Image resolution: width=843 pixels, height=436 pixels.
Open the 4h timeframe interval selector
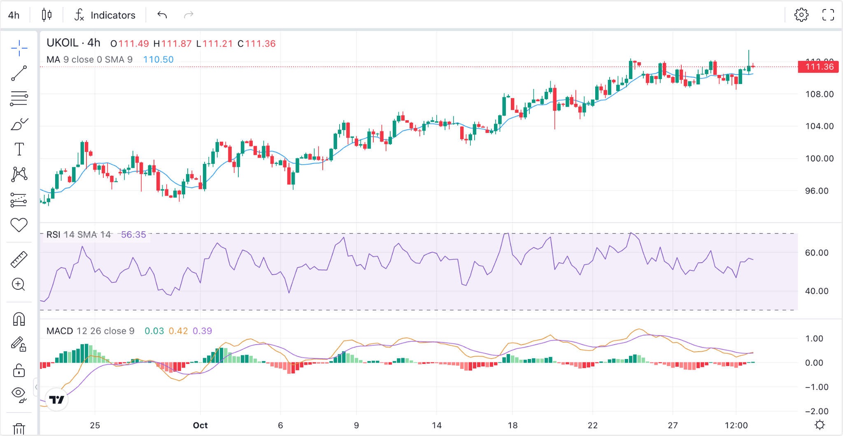14,15
